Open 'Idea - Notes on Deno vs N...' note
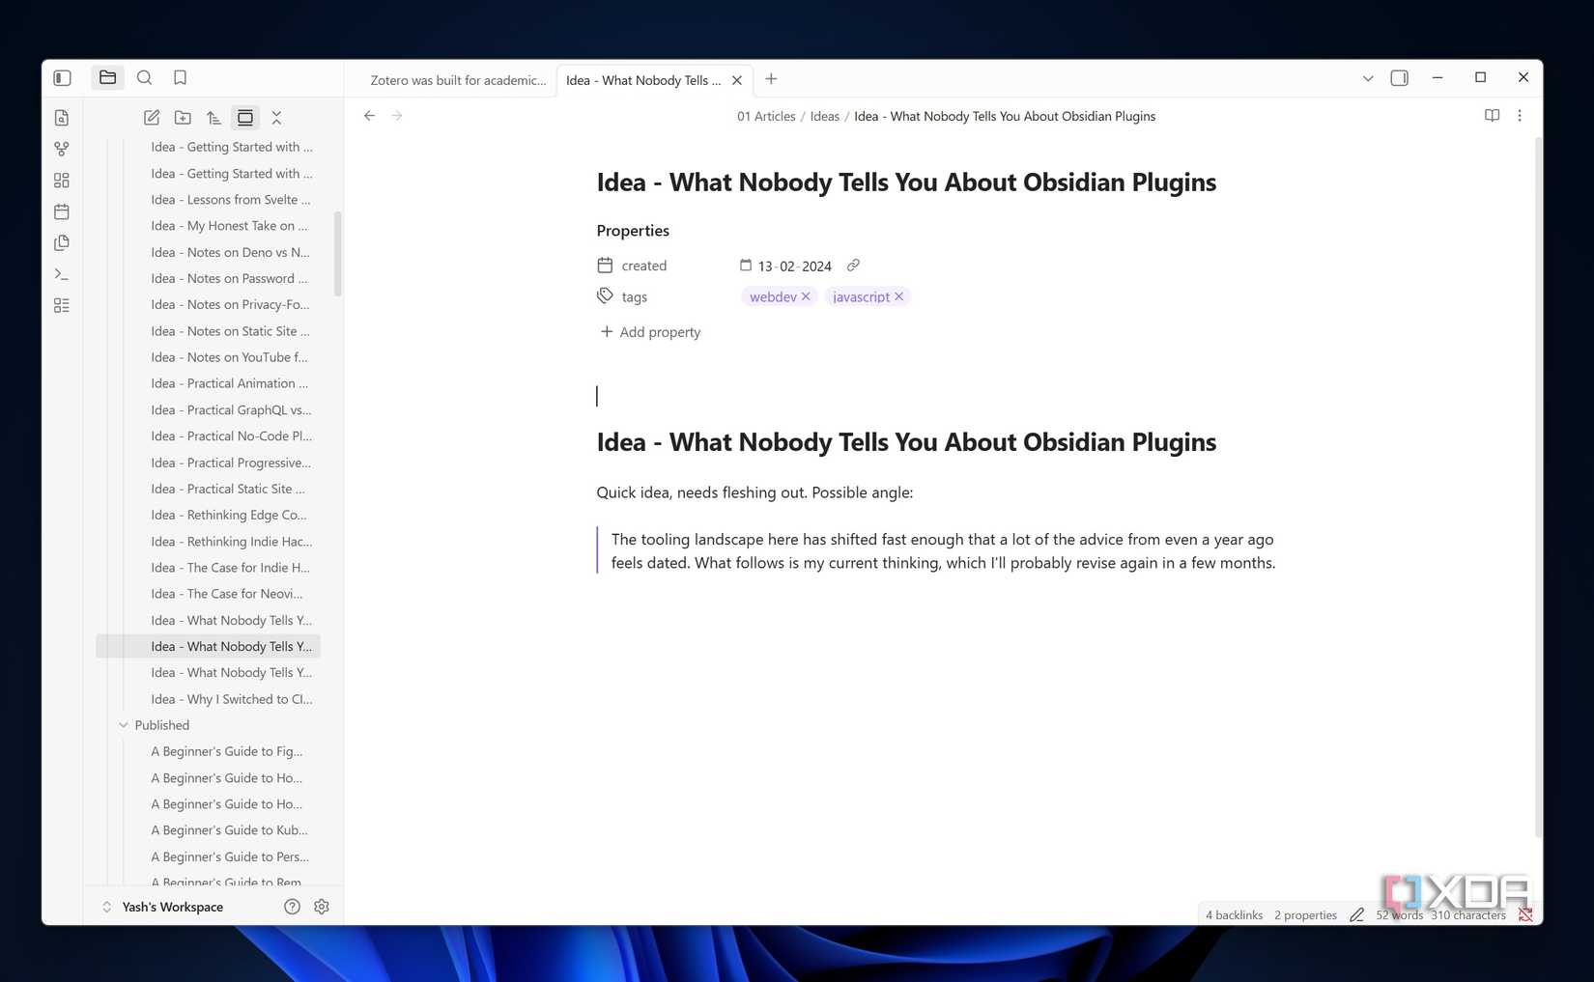The height and width of the screenshot is (982, 1594). pyautogui.click(x=230, y=252)
